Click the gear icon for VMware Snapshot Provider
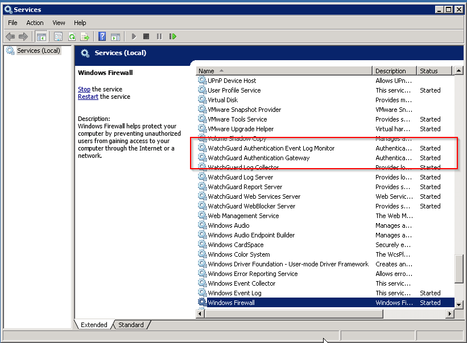The height and width of the screenshot is (343, 467). click(x=202, y=109)
